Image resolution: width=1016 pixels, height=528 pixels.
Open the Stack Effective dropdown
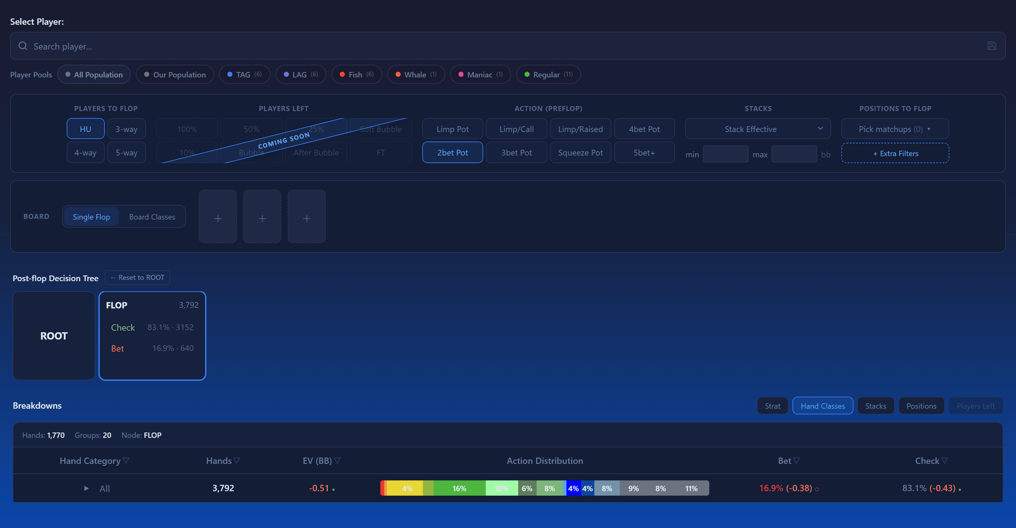[758, 129]
